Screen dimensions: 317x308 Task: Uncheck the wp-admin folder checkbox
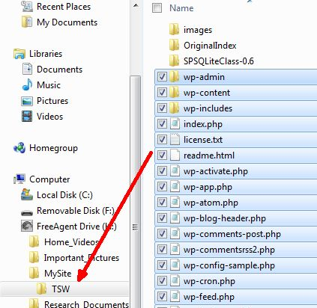tap(162, 77)
